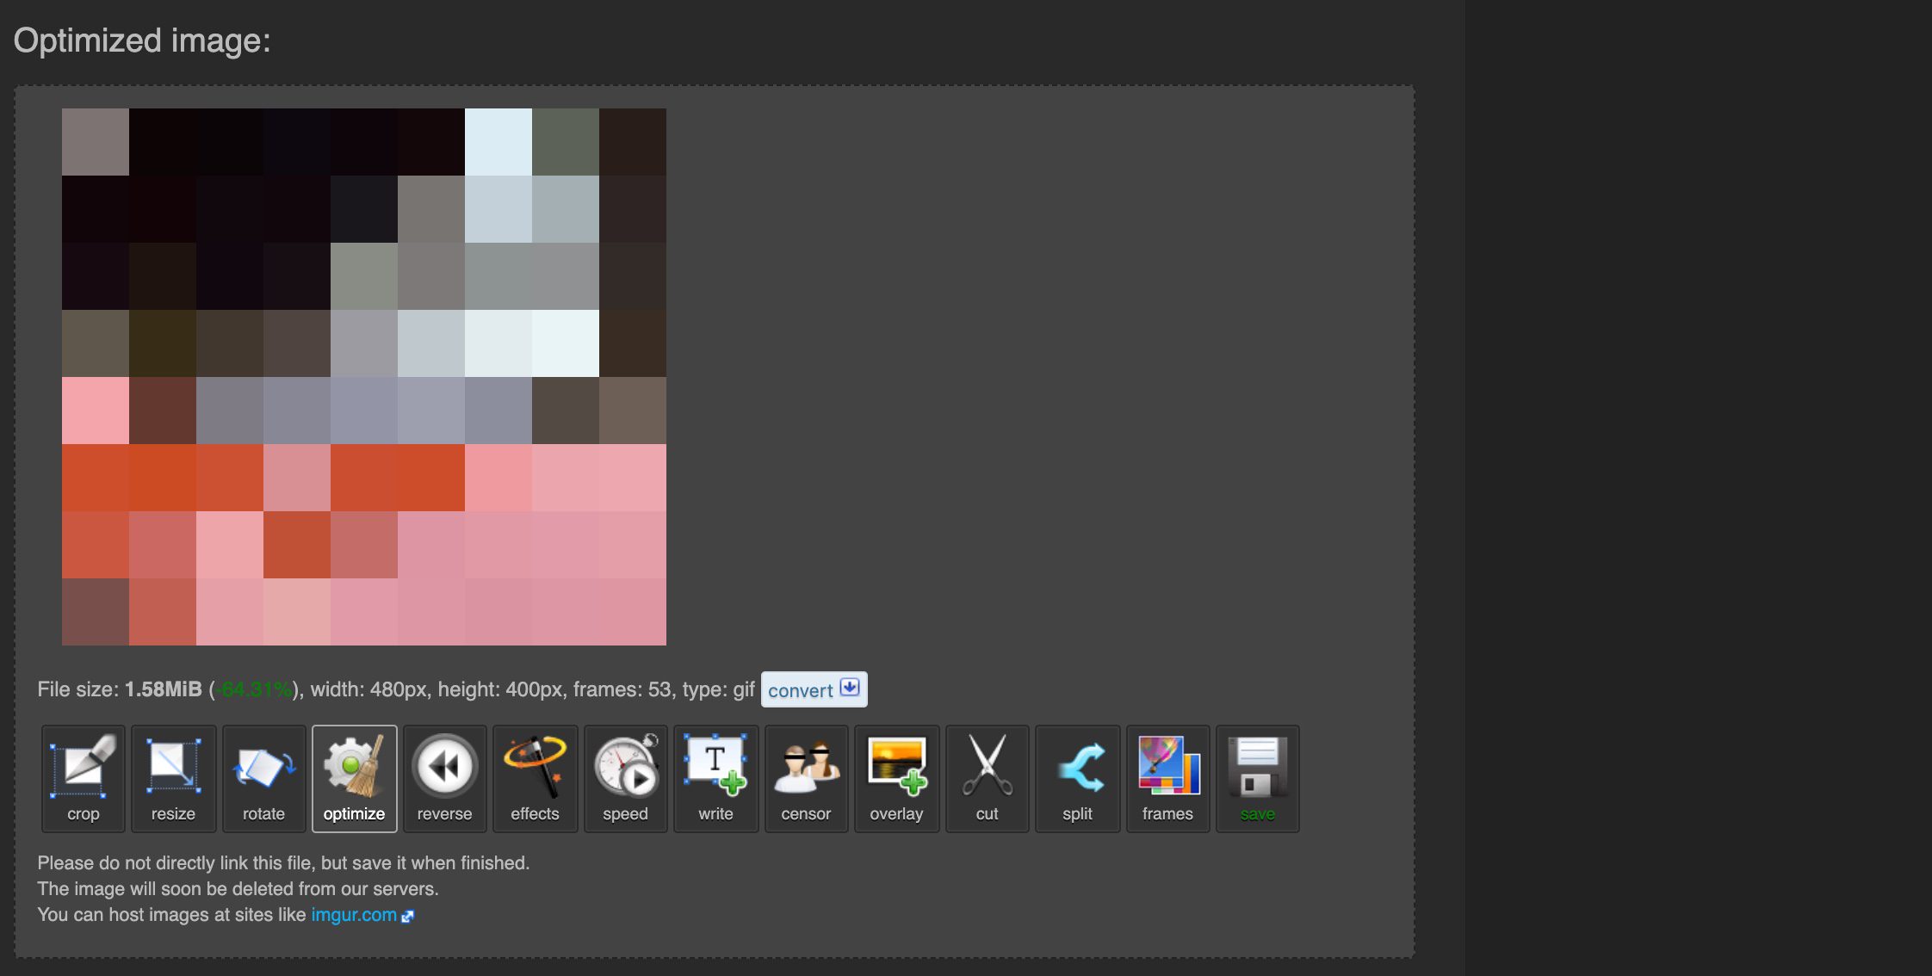Select the optimize tool
Viewport: 1932px width, 976px height.
pos(355,778)
